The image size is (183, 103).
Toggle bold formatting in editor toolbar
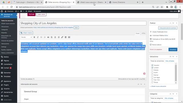click(34, 37)
